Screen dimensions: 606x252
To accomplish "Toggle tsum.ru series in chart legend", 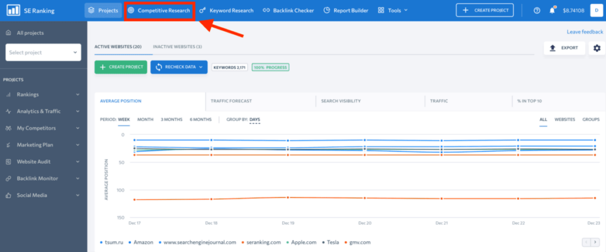I will [x=112, y=243].
